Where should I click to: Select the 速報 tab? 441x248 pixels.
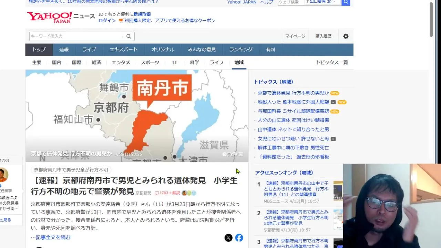(x=64, y=50)
